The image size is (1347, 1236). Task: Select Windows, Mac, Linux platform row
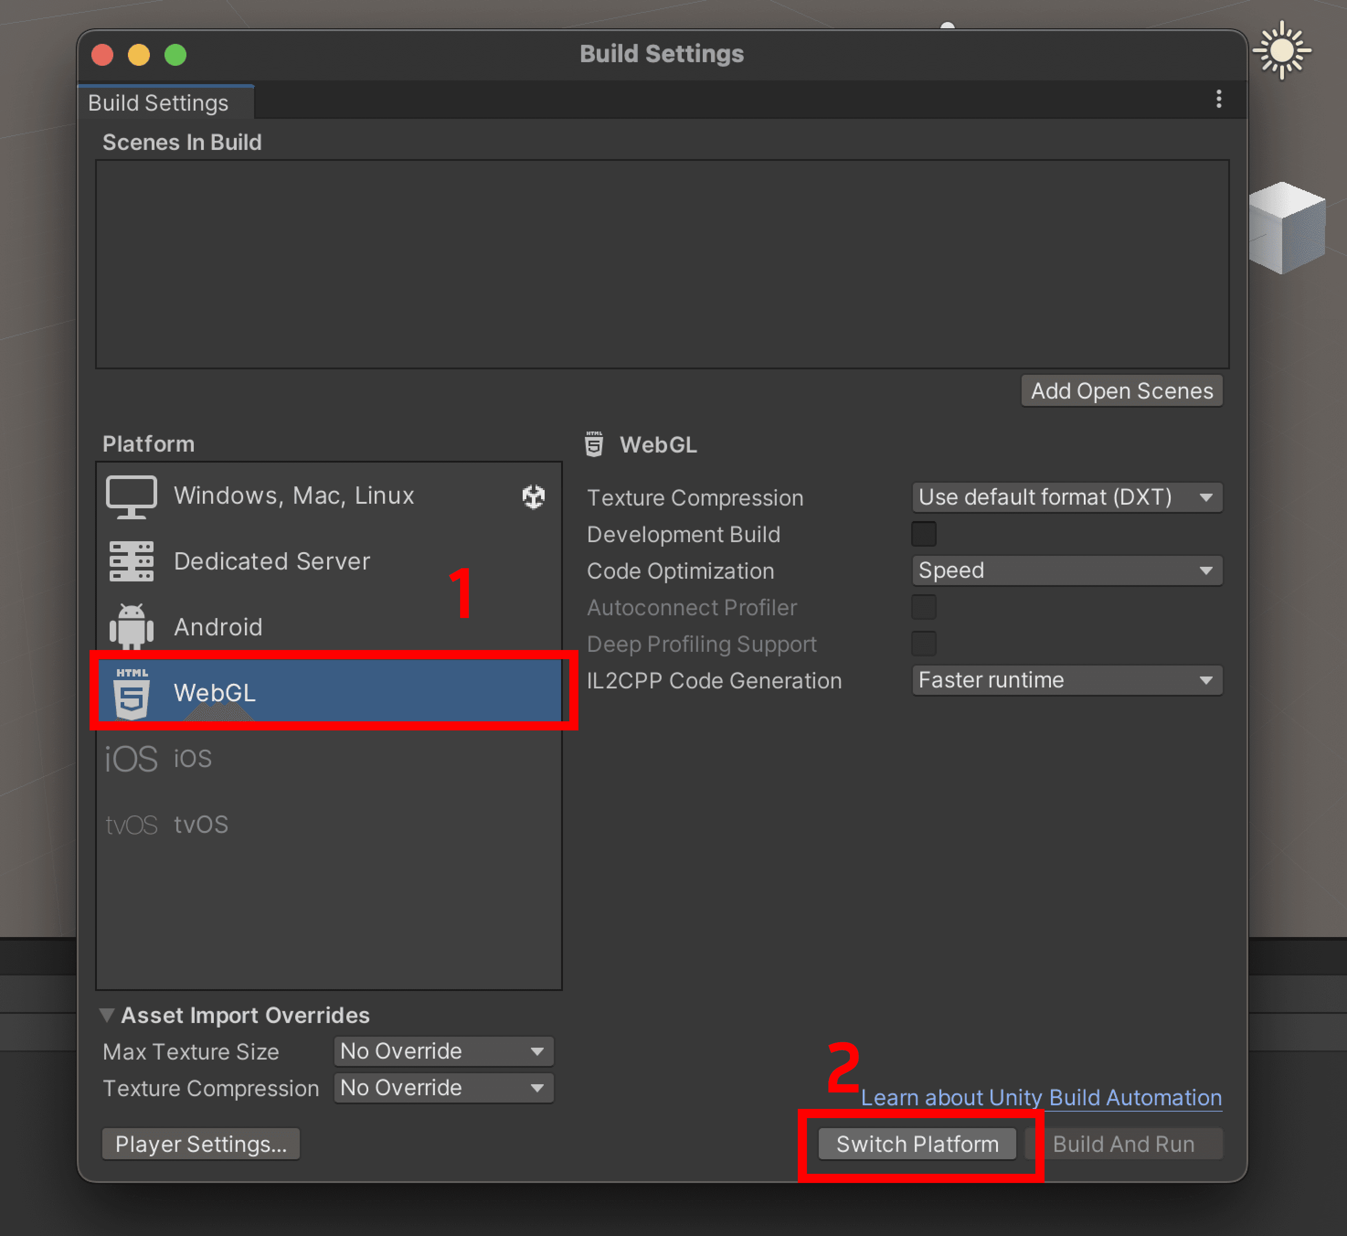[x=329, y=496]
